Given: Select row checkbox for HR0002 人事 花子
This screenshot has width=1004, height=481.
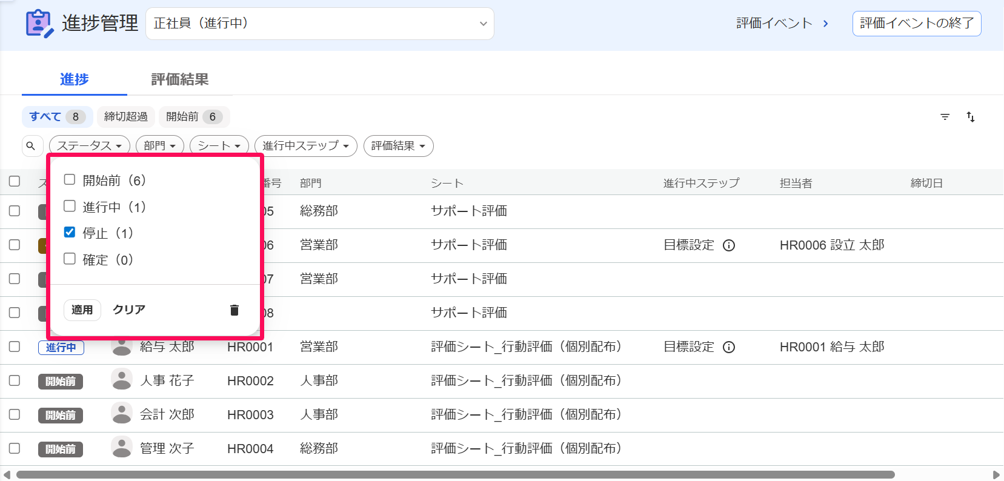Looking at the screenshot, I should 15,380.
